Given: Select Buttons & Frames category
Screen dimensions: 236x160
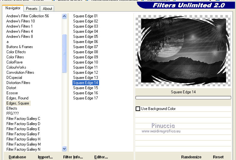Looking at the screenshot, I should (20, 47).
